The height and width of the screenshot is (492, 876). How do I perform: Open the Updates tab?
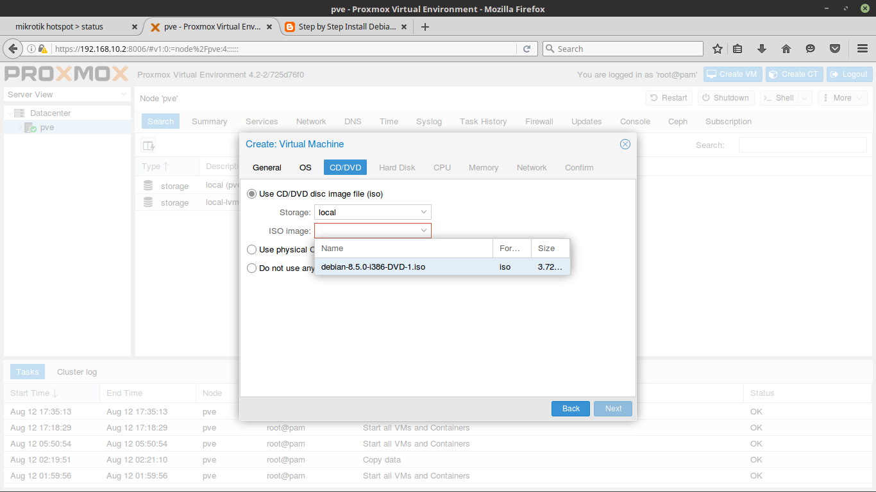coord(587,121)
